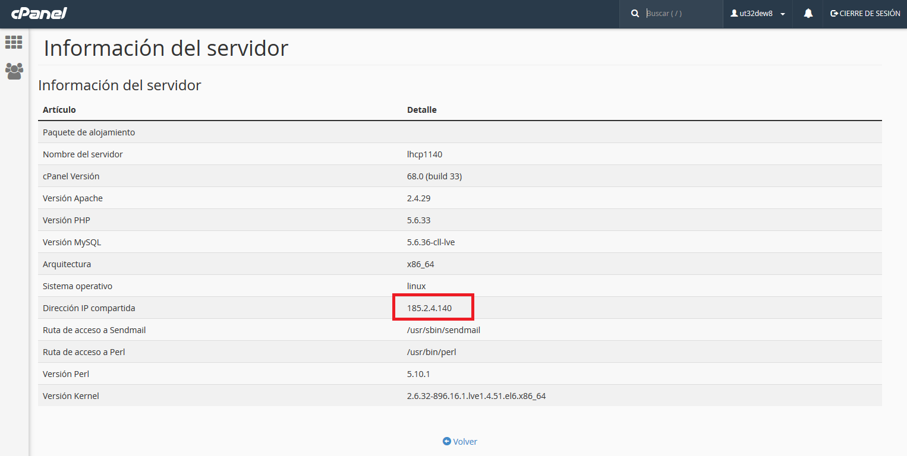Viewport: 907px width, 456px height.
Task: Select MySQL value 5.6.36-cll-lve
Action: [431, 242]
